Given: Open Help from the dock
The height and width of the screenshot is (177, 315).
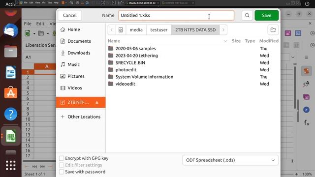Looking at the screenshot, I should point(11,114).
